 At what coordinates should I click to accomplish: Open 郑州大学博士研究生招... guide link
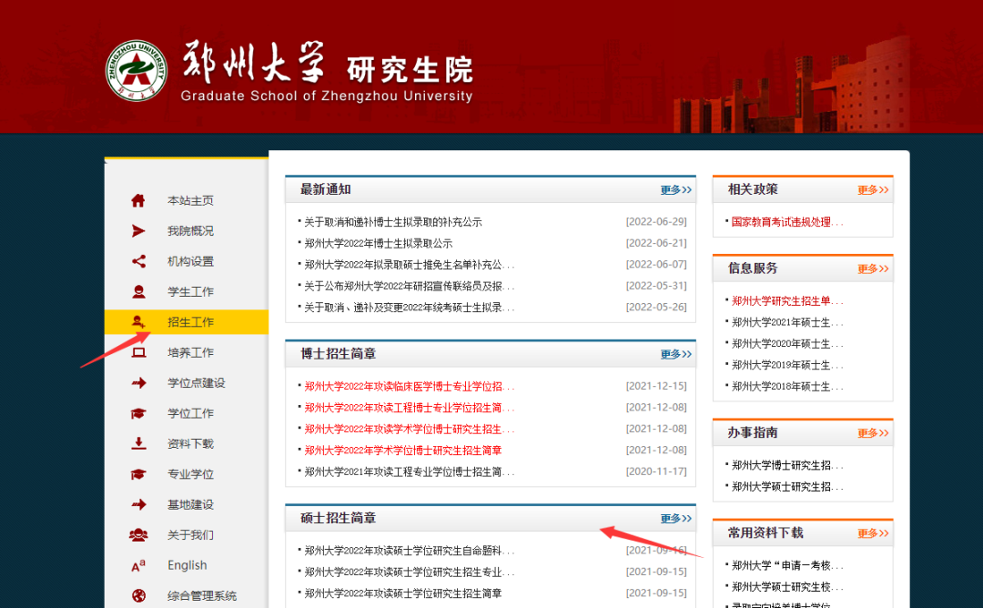click(x=786, y=465)
